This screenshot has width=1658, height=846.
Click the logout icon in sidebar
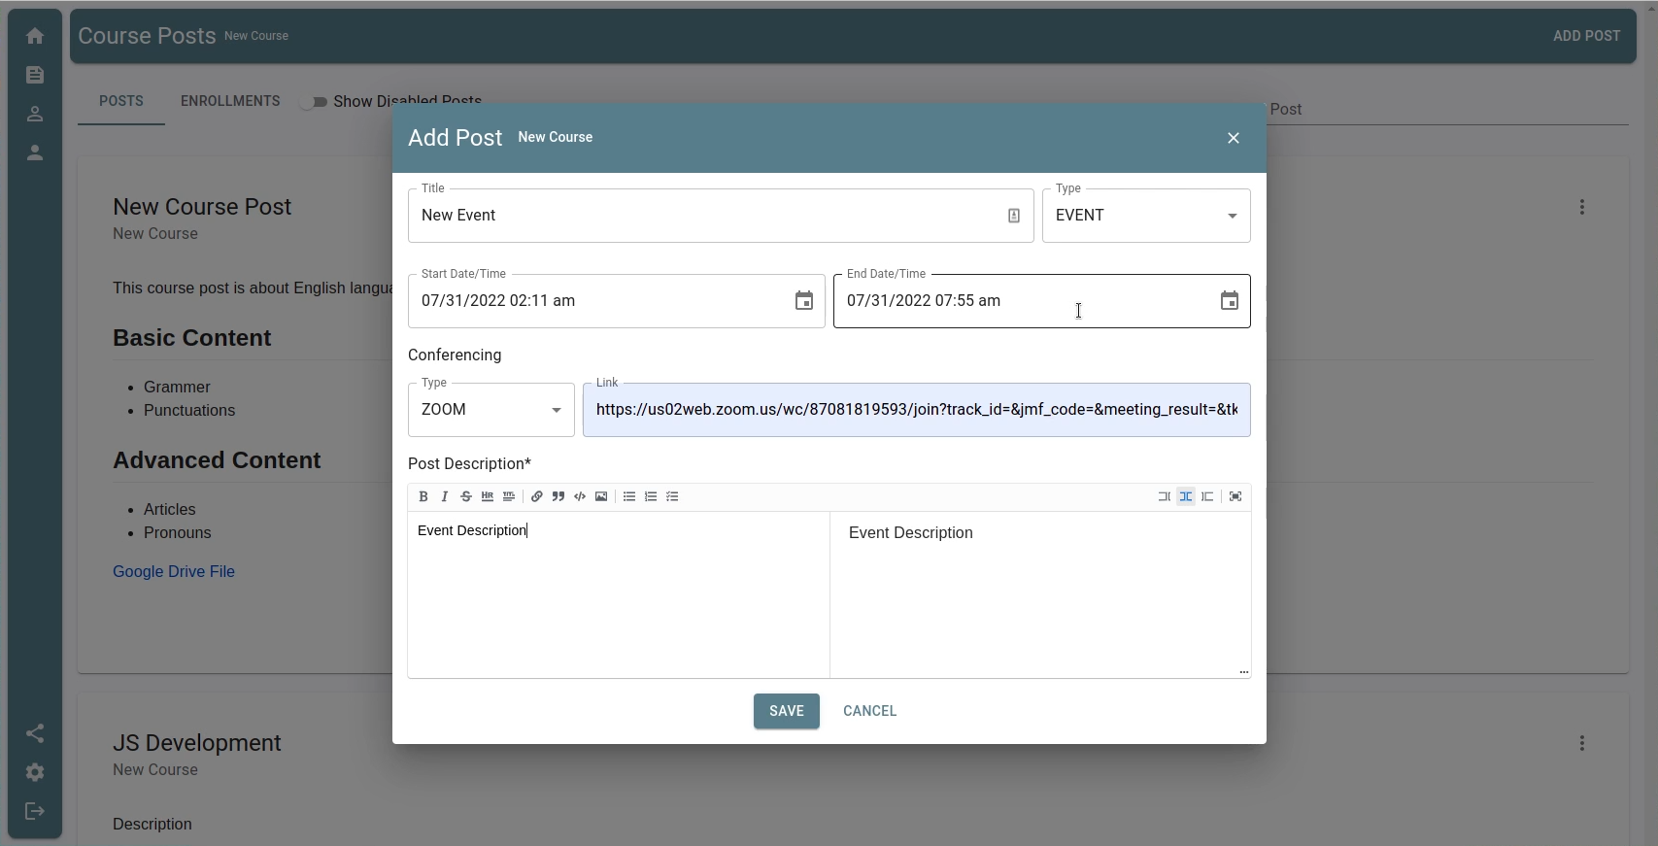coord(35,811)
